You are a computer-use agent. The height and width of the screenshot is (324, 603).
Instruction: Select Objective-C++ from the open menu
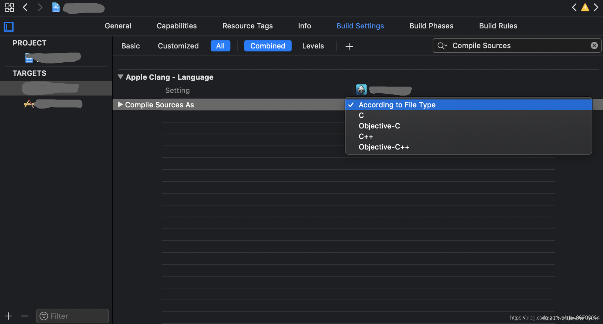coord(384,147)
